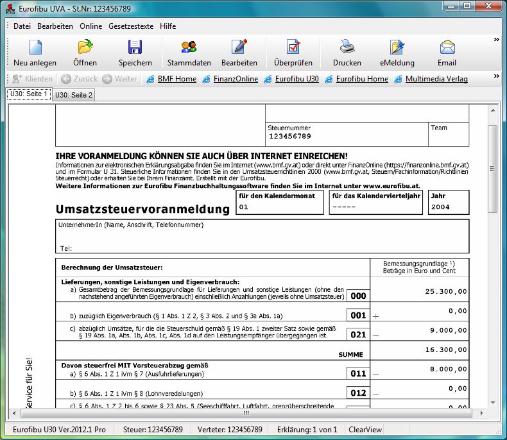Click the horizontal scrollbar thumb

click(x=246, y=413)
